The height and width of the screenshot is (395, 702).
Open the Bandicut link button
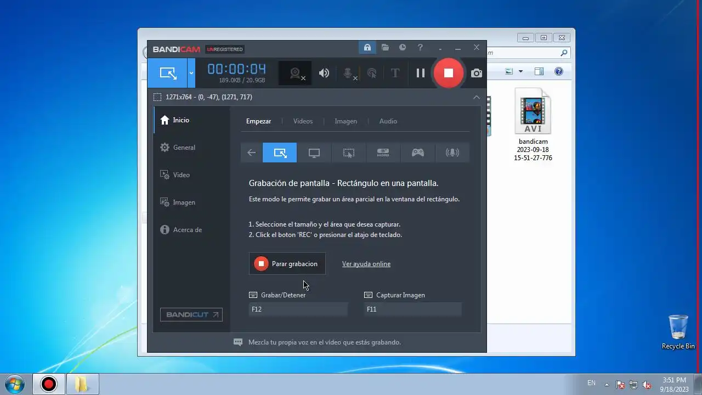point(191,314)
